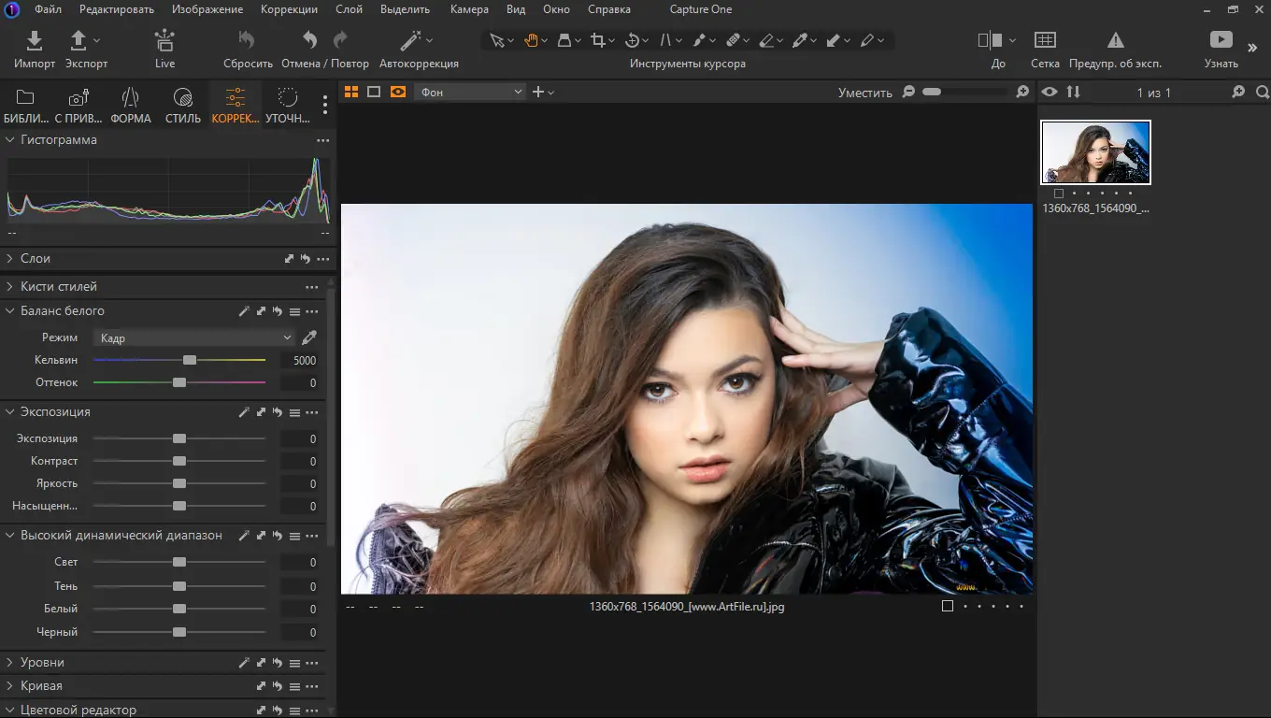This screenshot has width=1271, height=718.
Task: Toggle before/after view with the До button
Action: click(991, 40)
